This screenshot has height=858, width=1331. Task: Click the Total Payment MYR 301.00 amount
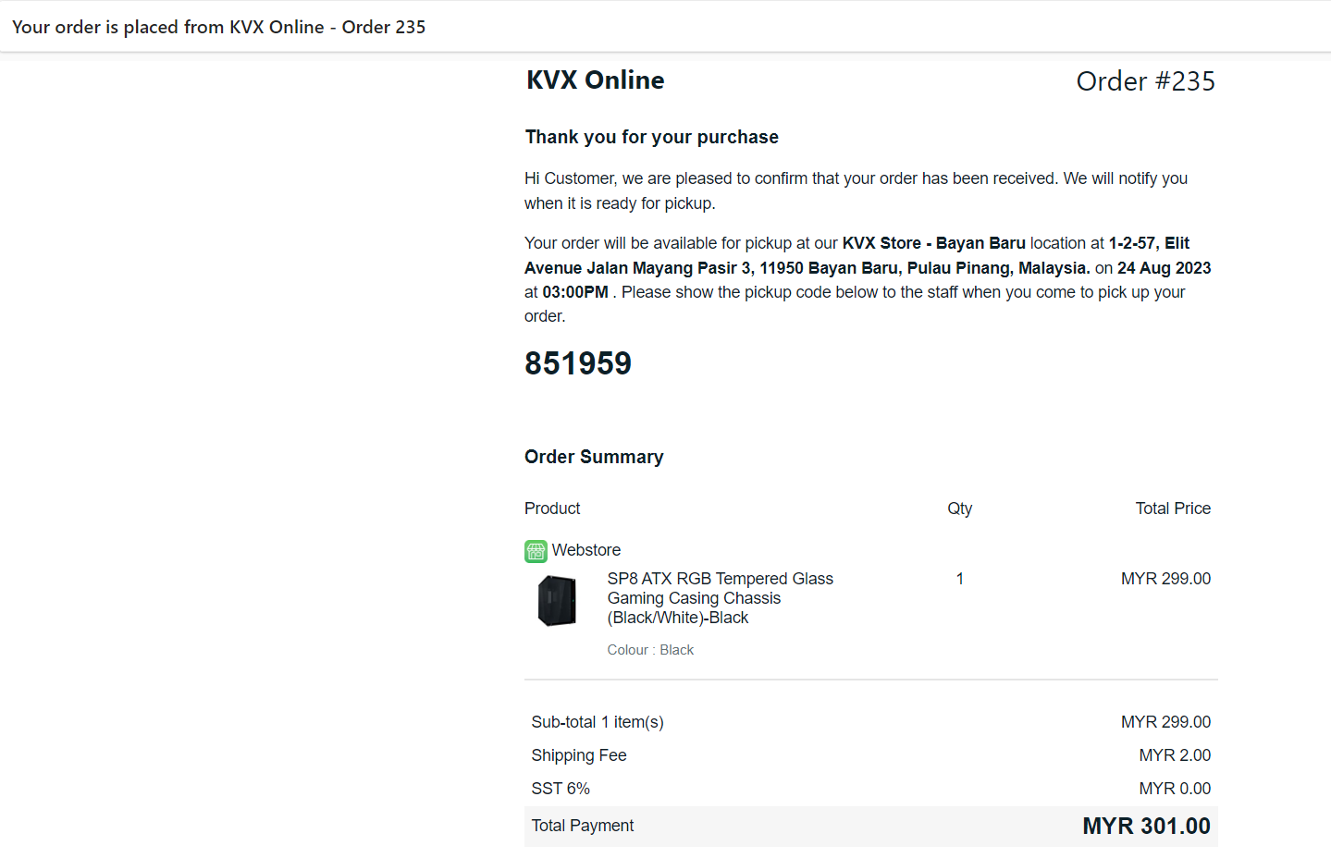[x=1145, y=826]
